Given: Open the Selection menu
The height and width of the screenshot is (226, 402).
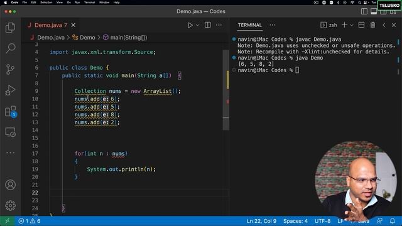Looking at the screenshot, I should 46,3.
